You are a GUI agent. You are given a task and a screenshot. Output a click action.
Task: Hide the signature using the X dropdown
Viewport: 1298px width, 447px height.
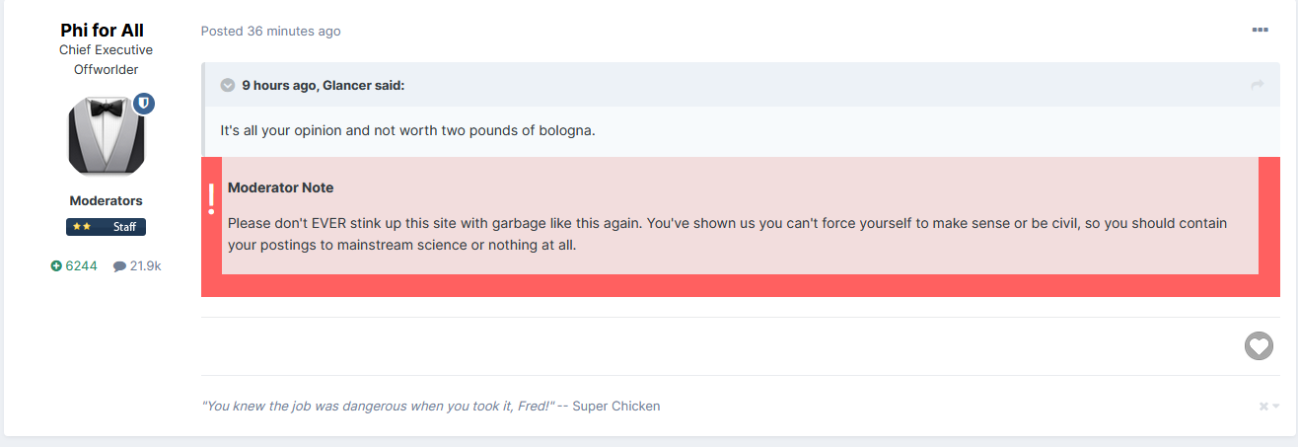tap(1268, 407)
